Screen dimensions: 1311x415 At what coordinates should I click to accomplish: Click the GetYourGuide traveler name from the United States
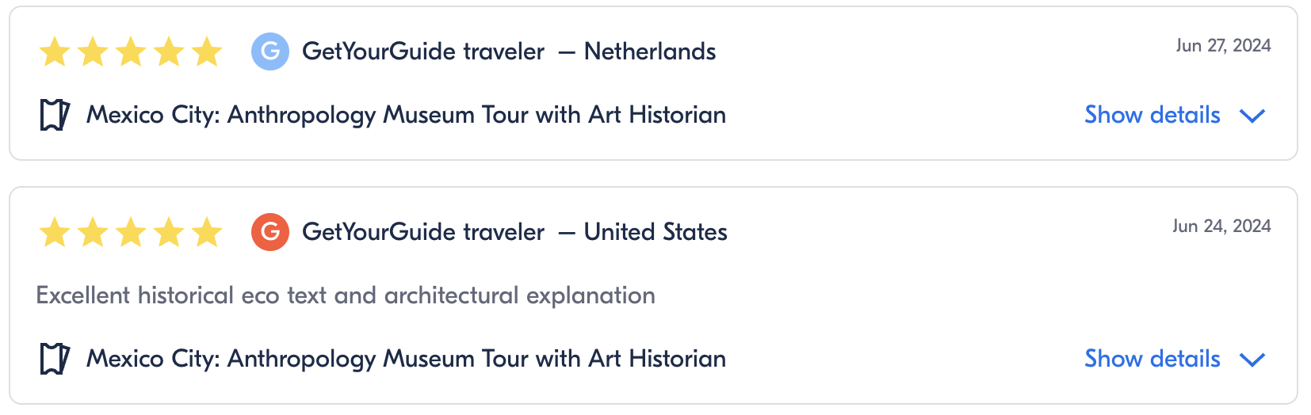click(x=423, y=232)
